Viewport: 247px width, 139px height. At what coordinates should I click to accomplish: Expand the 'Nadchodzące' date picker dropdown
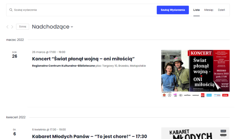point(52,27)
